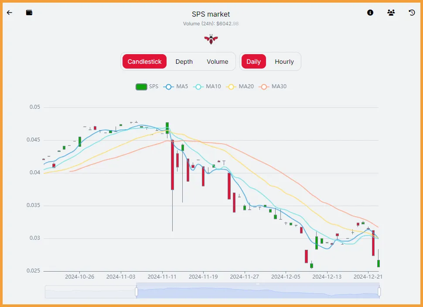Screen dimensions: 423x307
Task: Click the 2024-12-05 axis date label
Action: (x=286, y=277)
